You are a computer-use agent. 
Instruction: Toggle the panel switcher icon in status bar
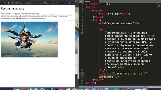pyautogui.click(x=81, y=87)
